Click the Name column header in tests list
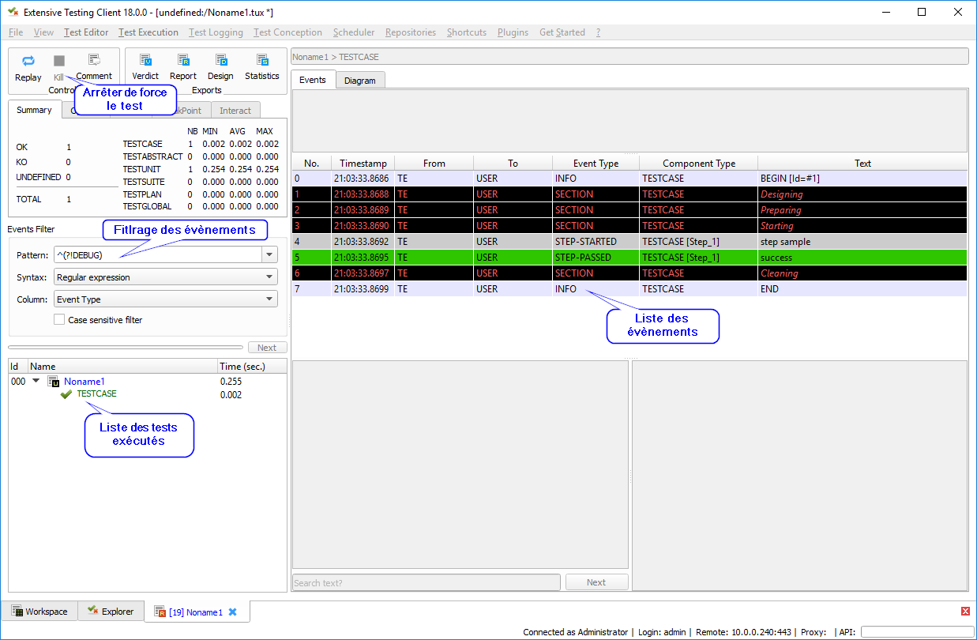 click(x=123, y=367)
